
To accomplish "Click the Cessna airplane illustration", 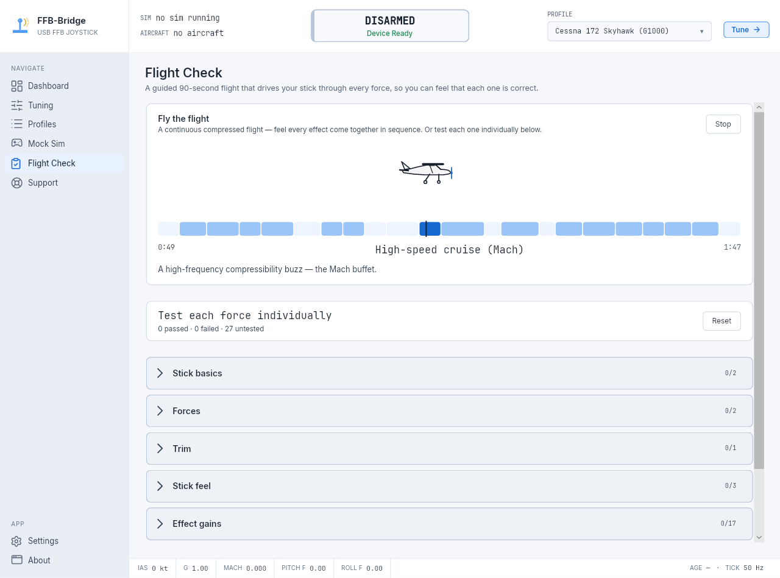I will pyautogui.click(x=426, y=173).
